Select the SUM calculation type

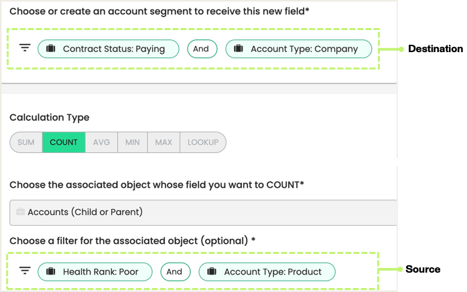26,142
